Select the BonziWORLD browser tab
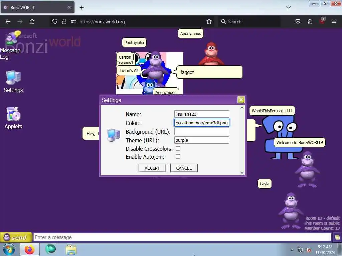 click(37, 7)
